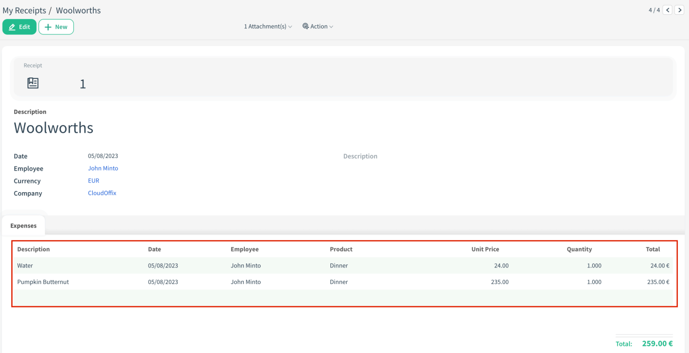This screenshot has height=353, width=689.
Task: Click the Edit button
Action: pyautogui.click(x=19, y=27)
